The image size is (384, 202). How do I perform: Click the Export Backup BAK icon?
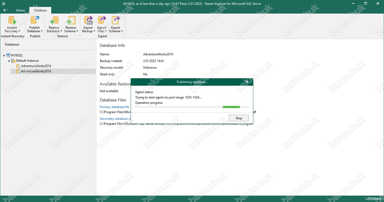[x=88, y=21]
